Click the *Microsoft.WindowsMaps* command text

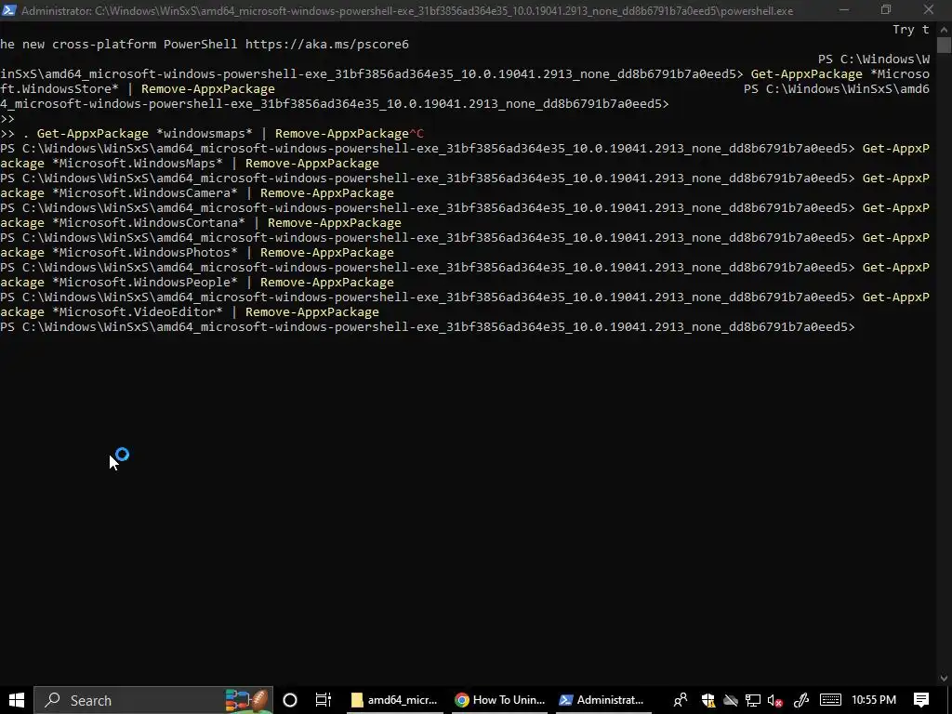coord(138,164)
